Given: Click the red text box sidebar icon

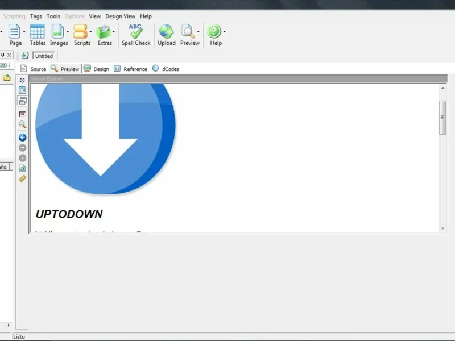Looking at the screenshot, I should point(22,114).
